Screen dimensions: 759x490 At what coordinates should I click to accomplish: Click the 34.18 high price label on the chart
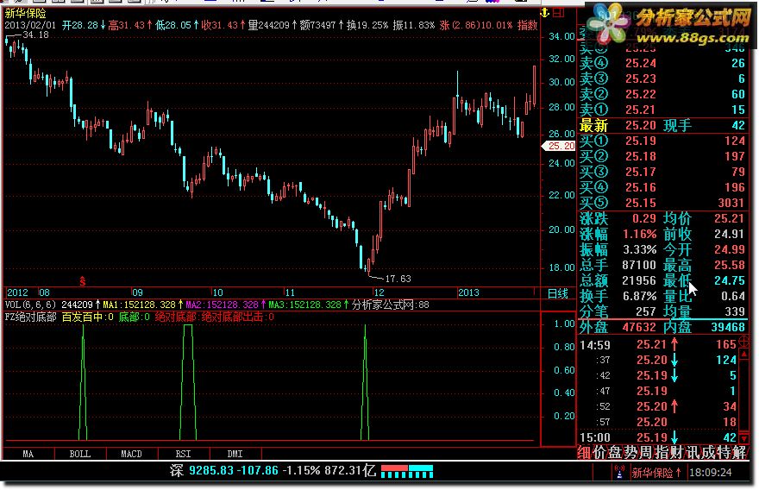point(36,35)
